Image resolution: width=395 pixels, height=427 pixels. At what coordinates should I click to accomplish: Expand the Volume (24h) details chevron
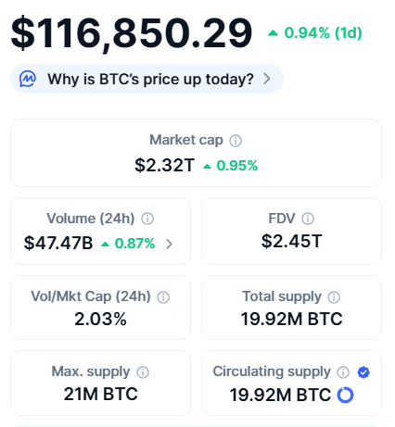(169, 244)
